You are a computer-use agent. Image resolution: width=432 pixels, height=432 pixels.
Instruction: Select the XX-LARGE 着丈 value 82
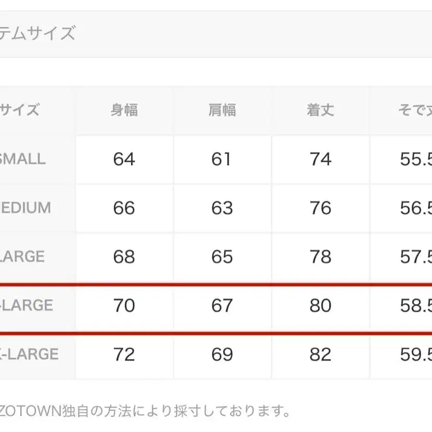320,354
